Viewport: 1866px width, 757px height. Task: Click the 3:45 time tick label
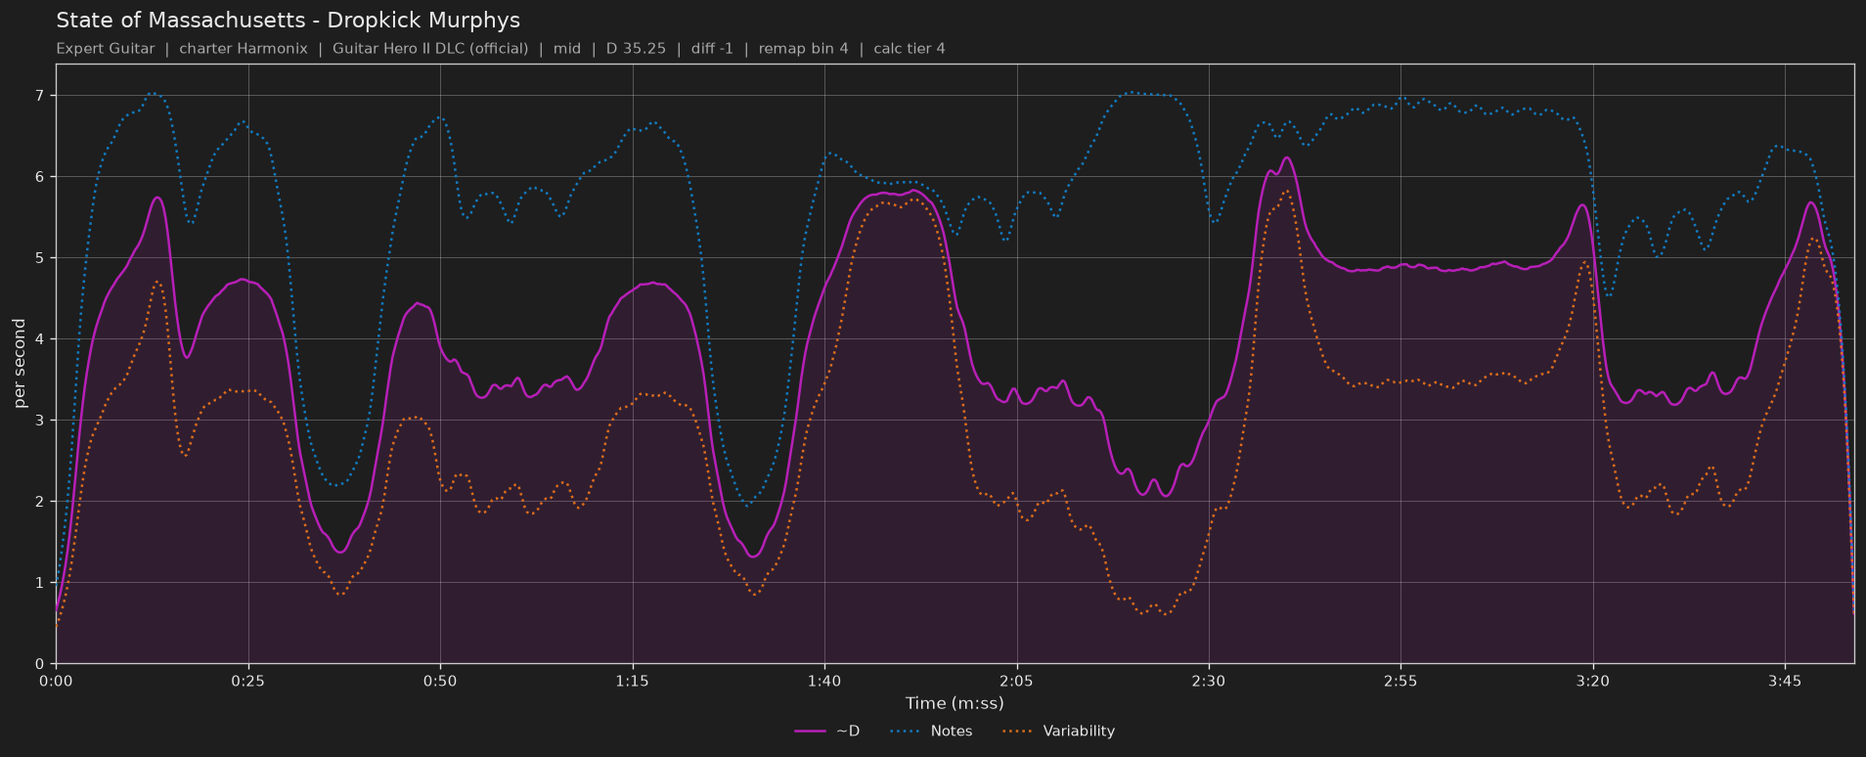(1785, 682)
